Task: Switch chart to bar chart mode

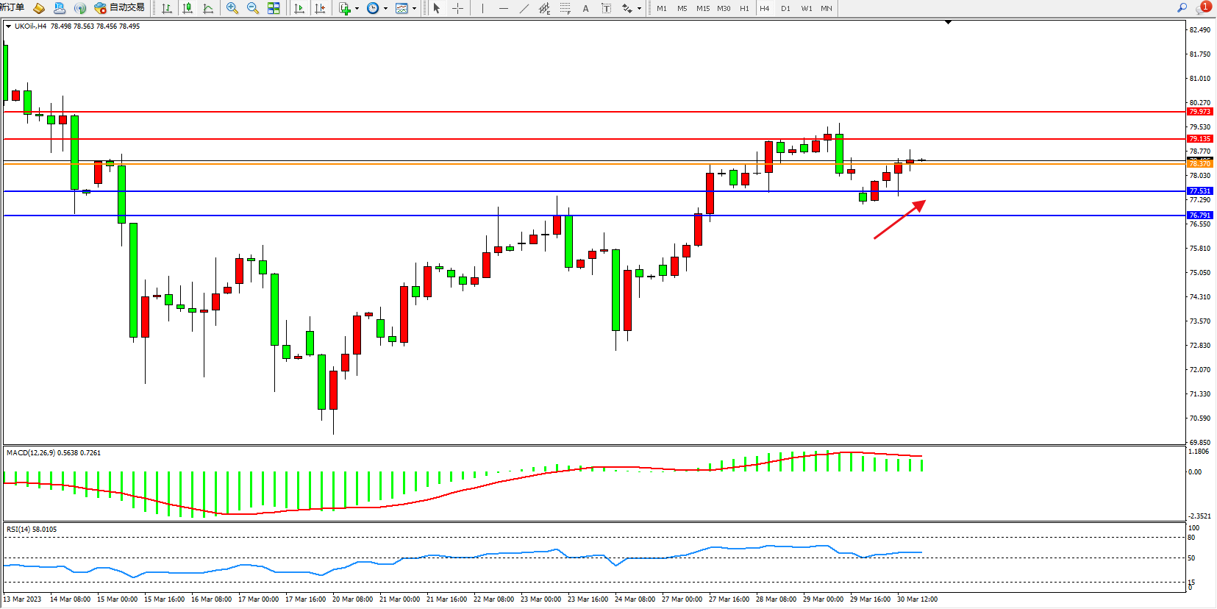Action: coord(167,8)
